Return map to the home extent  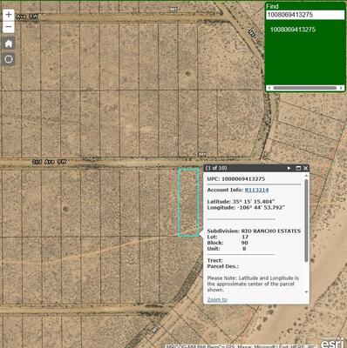(9, 43)
